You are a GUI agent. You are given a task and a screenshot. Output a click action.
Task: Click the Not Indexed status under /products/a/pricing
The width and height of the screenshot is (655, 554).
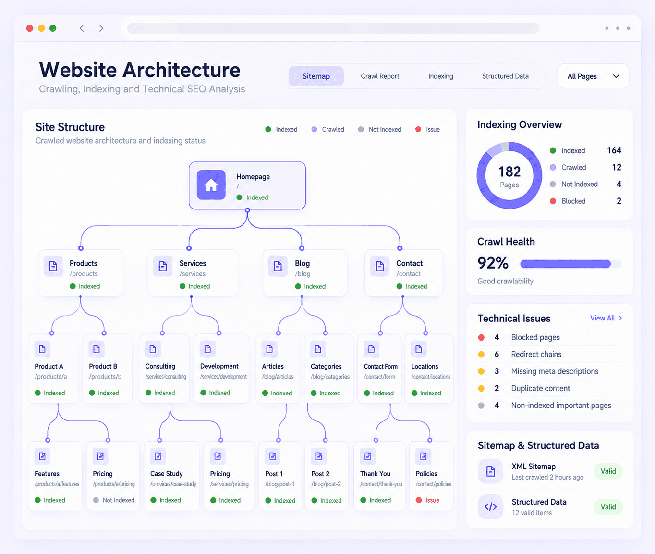(x=114, y=500)
